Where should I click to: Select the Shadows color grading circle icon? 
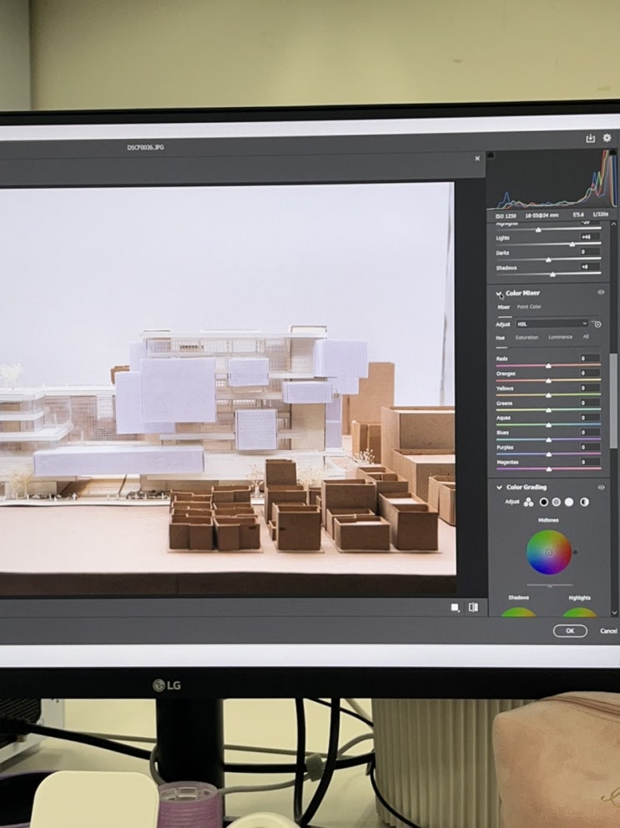pos(543,501)
